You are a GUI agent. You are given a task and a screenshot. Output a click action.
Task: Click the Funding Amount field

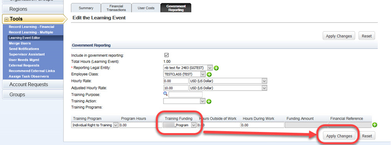(x=306, y=125)
